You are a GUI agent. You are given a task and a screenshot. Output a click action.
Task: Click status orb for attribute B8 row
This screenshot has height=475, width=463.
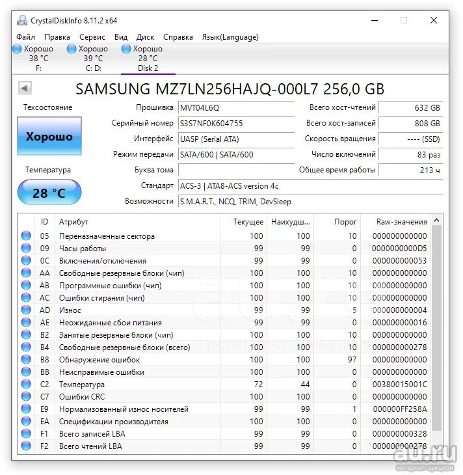click(26, 359)
